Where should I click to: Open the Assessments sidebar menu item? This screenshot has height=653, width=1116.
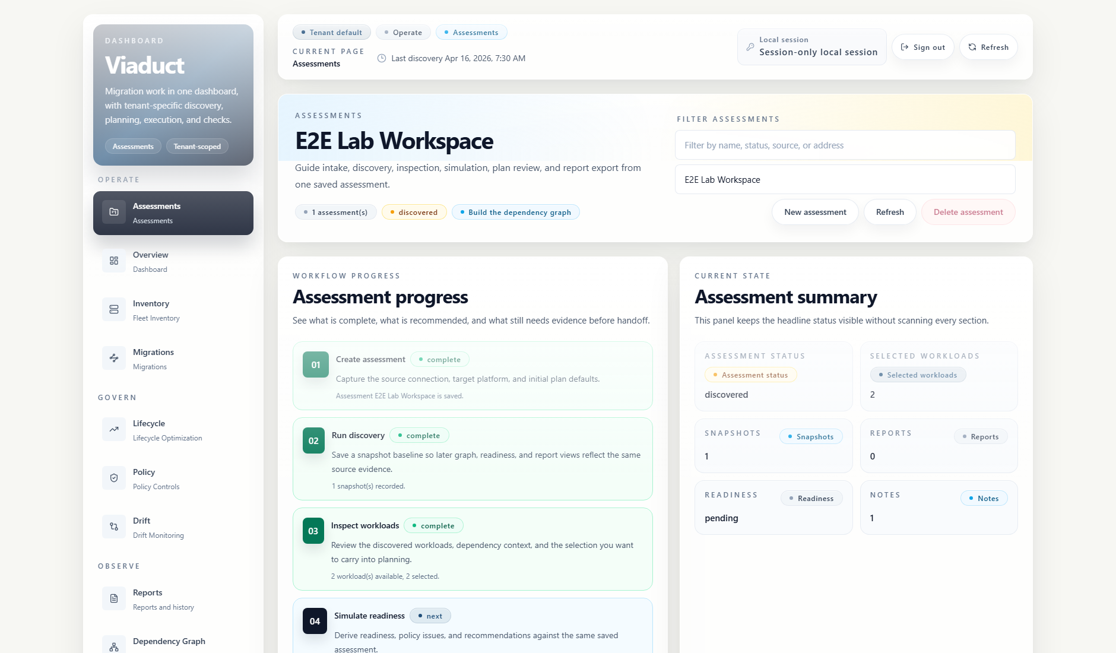coord(173,213)
